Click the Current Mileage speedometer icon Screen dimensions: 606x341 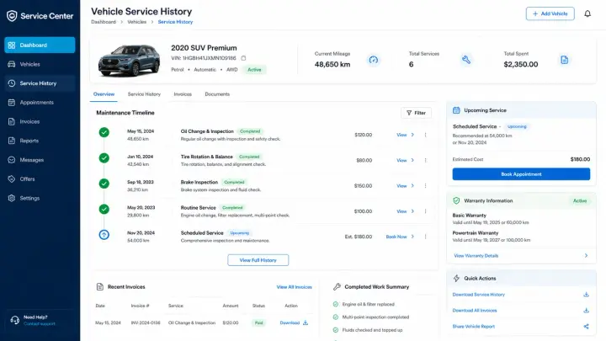(x=374, y=60)
